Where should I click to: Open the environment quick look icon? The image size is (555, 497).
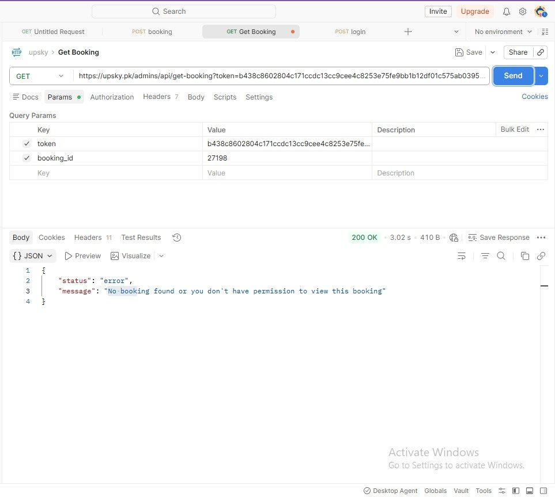coord(545,32)
